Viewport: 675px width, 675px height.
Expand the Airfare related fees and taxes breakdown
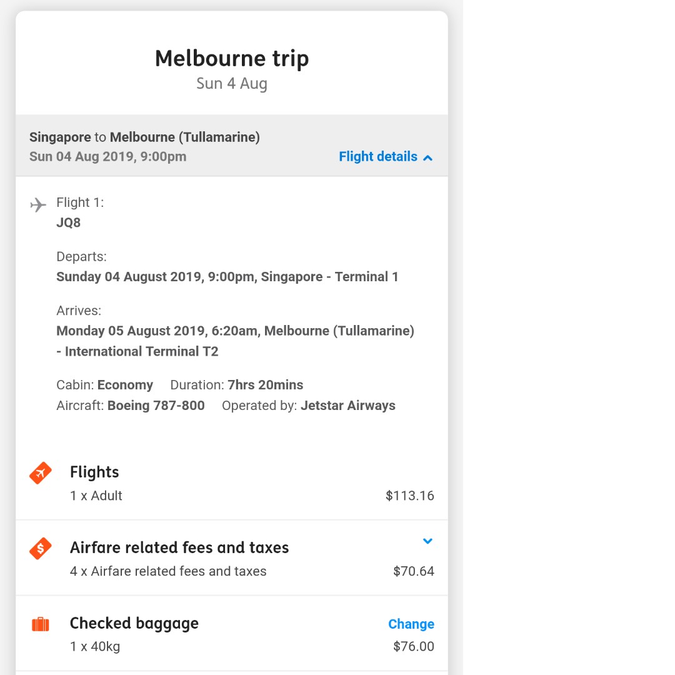coord(428,541)
